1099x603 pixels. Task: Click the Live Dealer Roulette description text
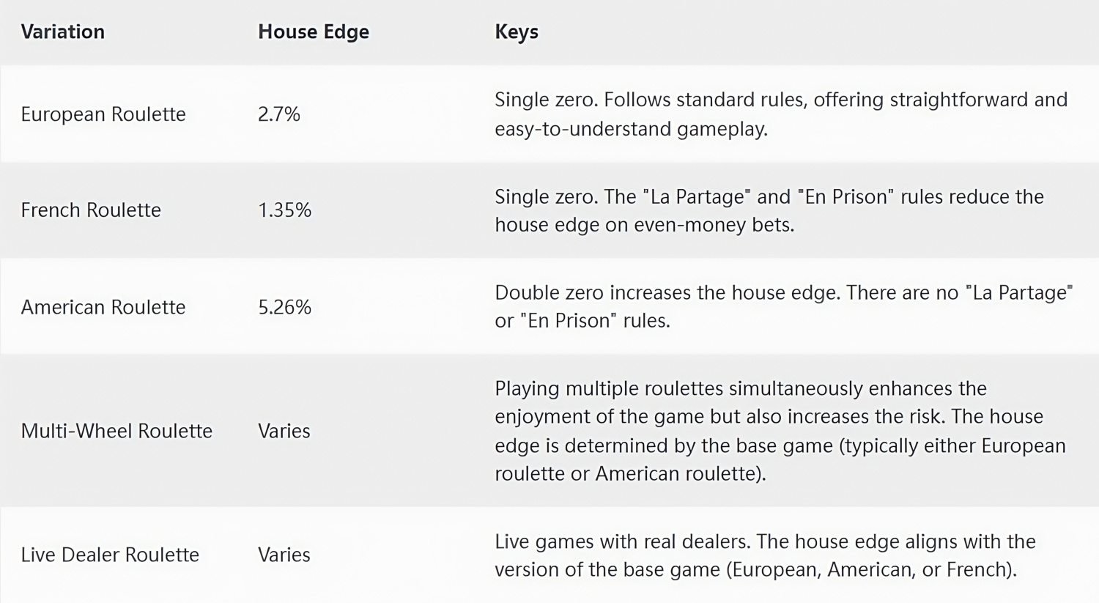pos(765,555)
